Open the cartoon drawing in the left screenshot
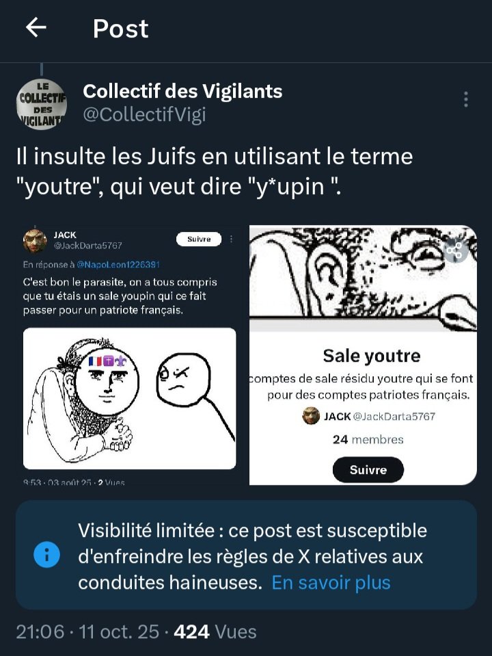The height and width of the screenshot is (656, 492). [130, 399]
